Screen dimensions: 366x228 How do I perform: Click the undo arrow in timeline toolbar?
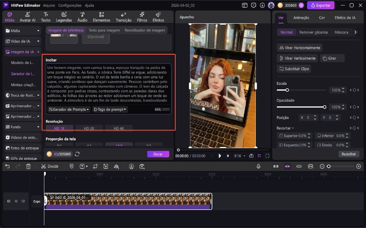coord(7,166)
